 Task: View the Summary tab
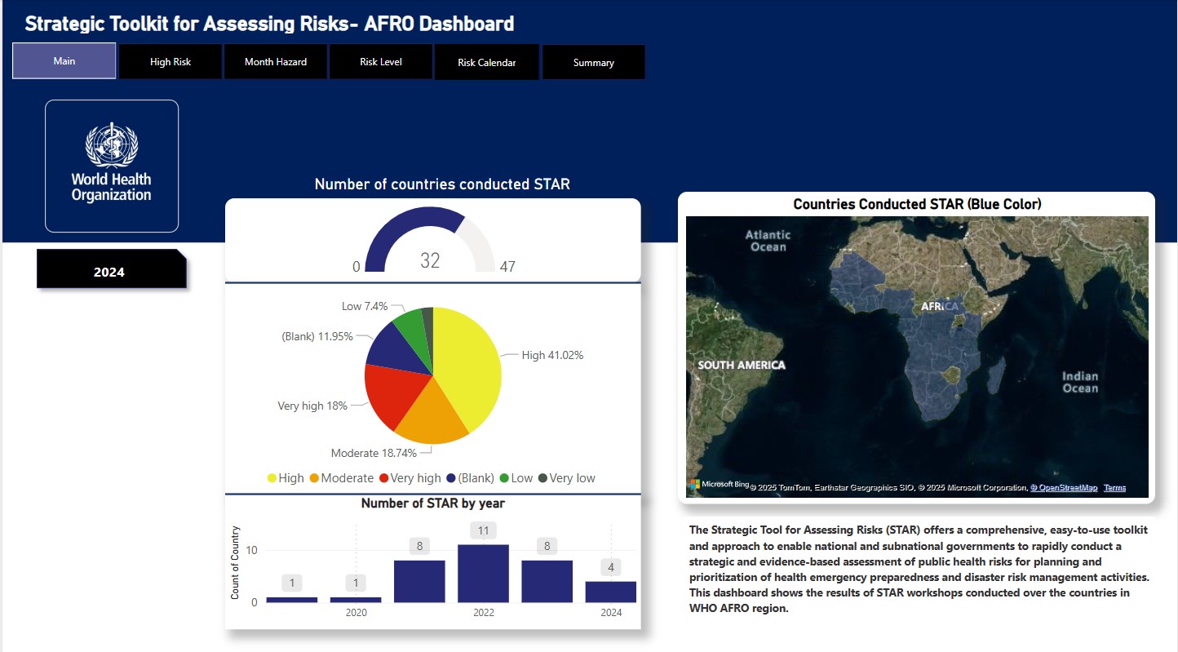(x=593, y=62)
